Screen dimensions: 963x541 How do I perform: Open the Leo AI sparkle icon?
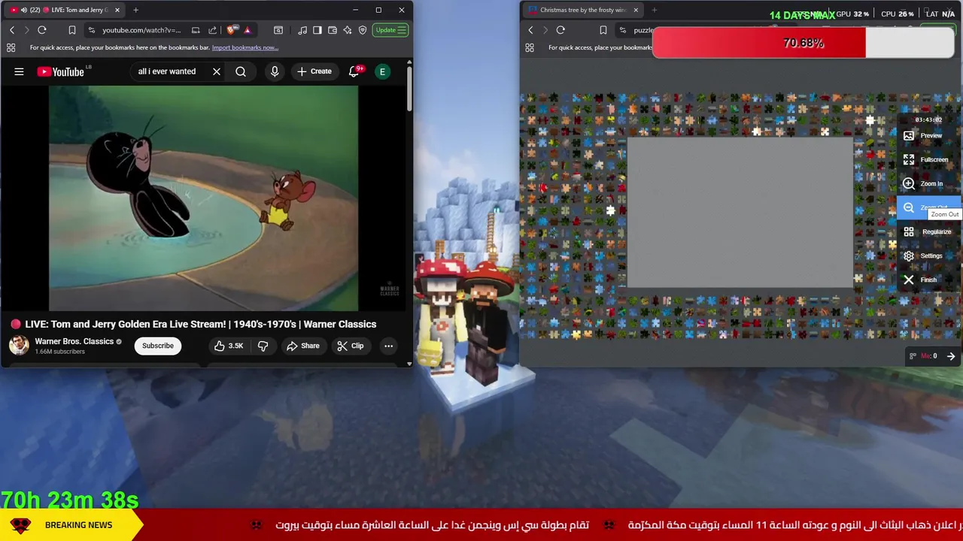(348, 30)
